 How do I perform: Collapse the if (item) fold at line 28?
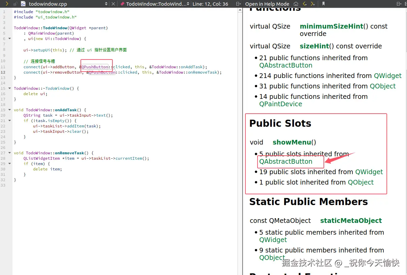[x=9, y=163]
